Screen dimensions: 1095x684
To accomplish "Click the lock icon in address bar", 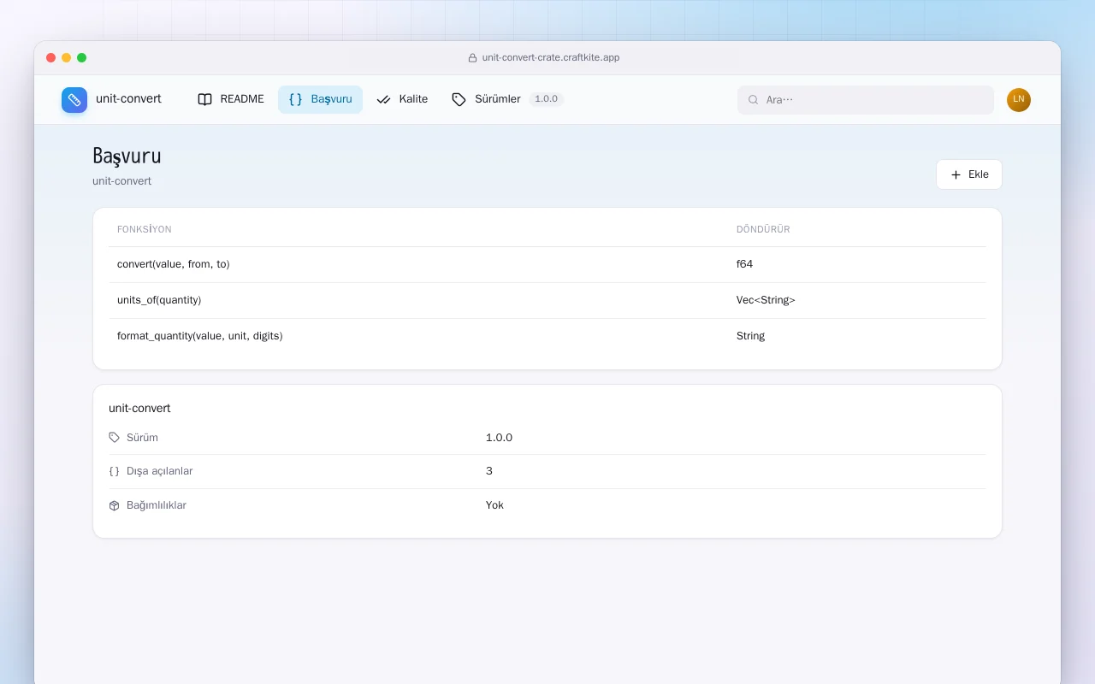I will click(472, 58).
